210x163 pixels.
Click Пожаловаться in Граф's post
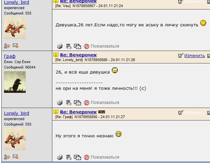(x=105, y=103)
